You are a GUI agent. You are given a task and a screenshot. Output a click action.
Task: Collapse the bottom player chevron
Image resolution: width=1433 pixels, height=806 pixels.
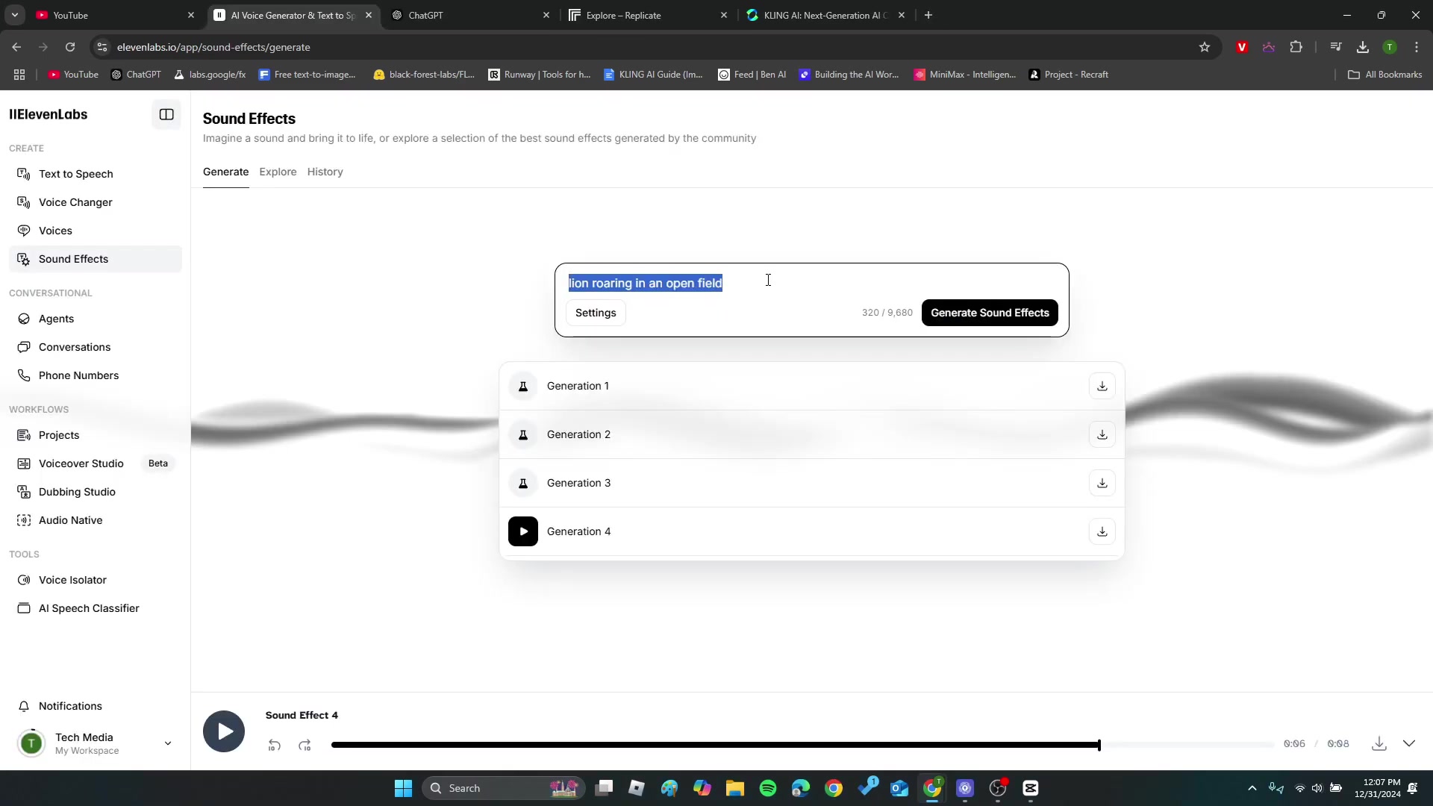[1409, 743]
